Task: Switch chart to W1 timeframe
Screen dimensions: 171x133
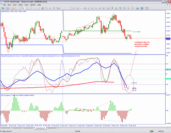Action: 100,8
